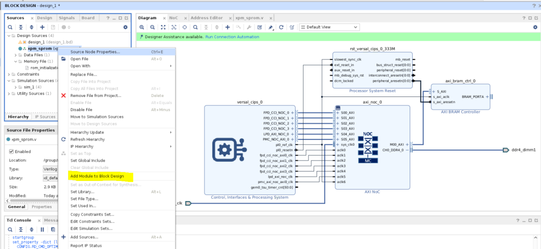Screen dimensions: 541x249
Task: Click the Zoom Fit icon in the diagram toolbar
Action: (x=163, y=27)
